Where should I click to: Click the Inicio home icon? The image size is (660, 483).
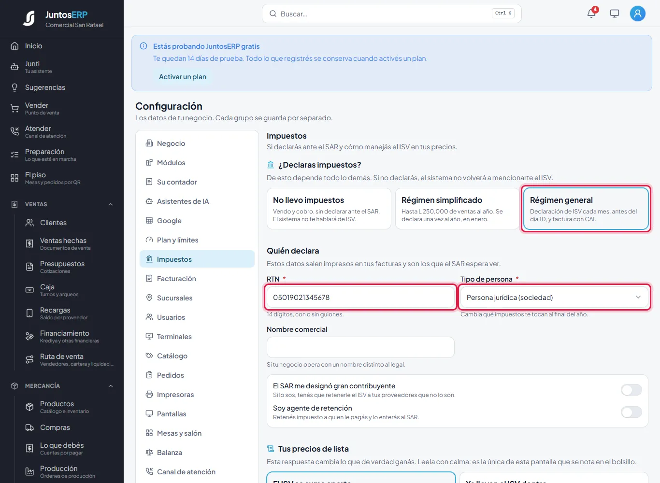tap(14, 46)
